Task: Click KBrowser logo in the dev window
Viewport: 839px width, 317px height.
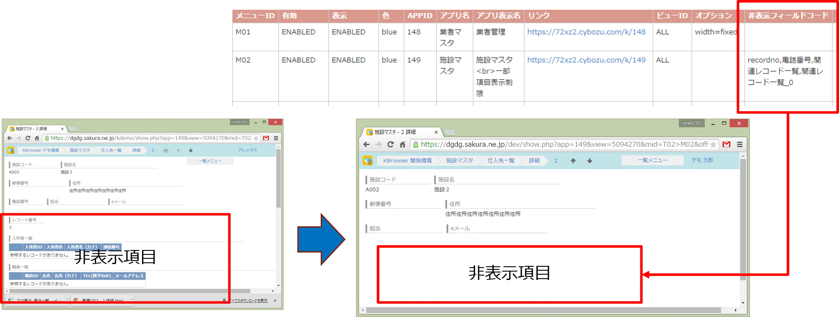Action: tap(367, 160)
